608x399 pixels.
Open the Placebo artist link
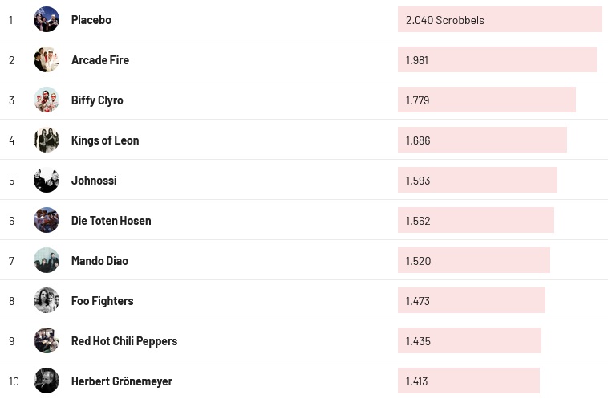[x=91, y=20]
